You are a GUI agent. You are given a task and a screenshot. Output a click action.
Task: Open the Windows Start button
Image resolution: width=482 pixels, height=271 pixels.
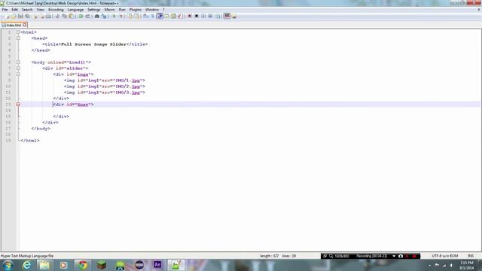8,265
